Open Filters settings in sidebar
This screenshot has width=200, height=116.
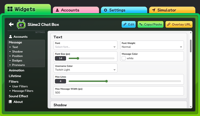14,81
